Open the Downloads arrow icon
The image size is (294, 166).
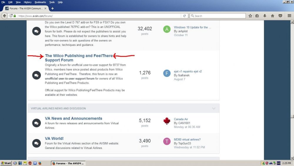(265, 16)
